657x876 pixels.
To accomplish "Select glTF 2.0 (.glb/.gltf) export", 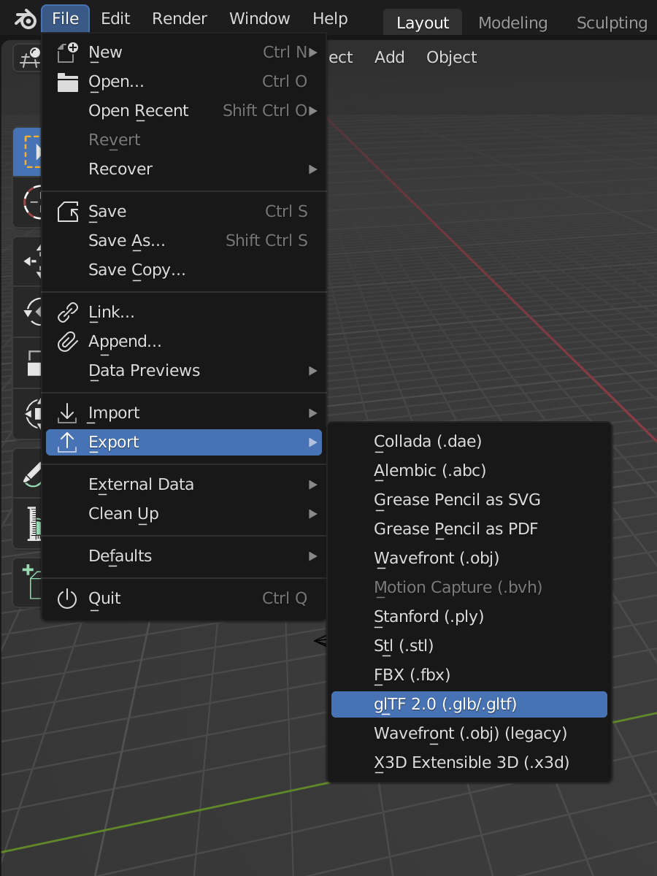I will pos(469,704).
